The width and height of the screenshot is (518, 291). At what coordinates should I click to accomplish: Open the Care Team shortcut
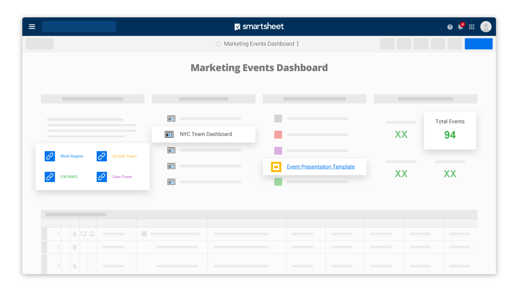[x=122, y=177]
